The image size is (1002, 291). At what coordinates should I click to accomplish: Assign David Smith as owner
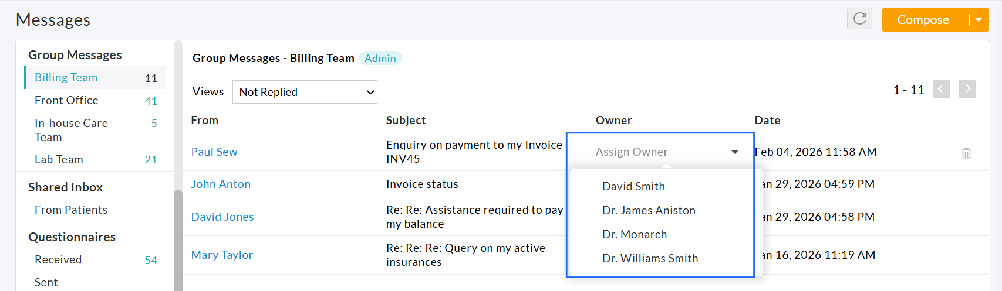click(633, 186)
